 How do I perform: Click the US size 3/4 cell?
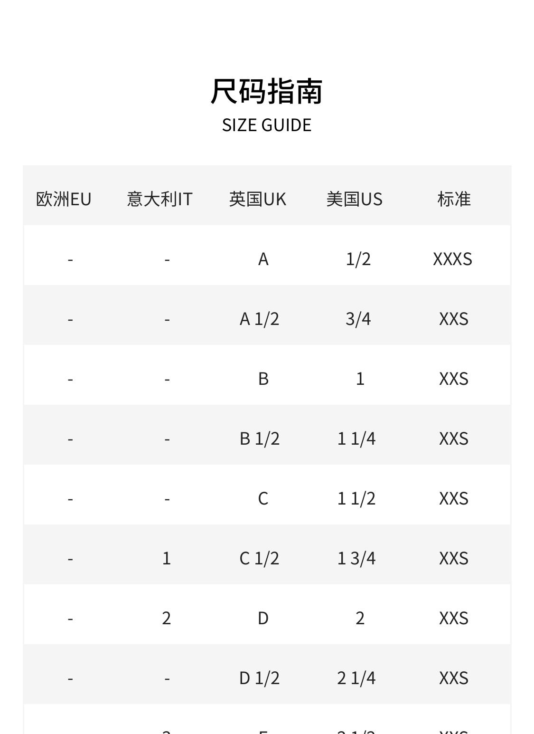click(358, 319)
